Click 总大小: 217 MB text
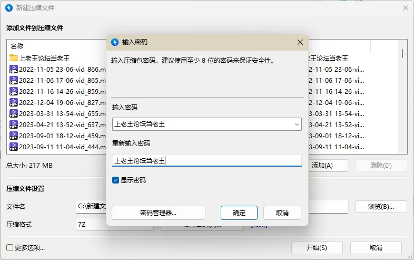Screen dimensions: 414x260 [x=29, y=166]
